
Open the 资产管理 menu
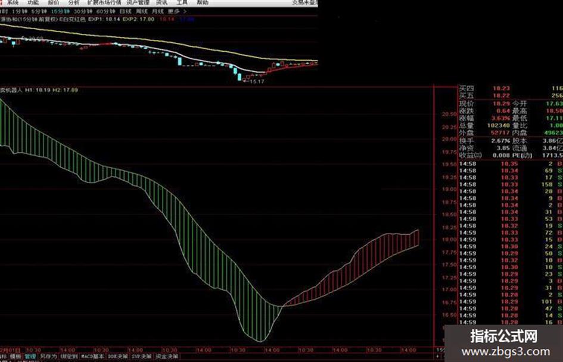(138, 2)
